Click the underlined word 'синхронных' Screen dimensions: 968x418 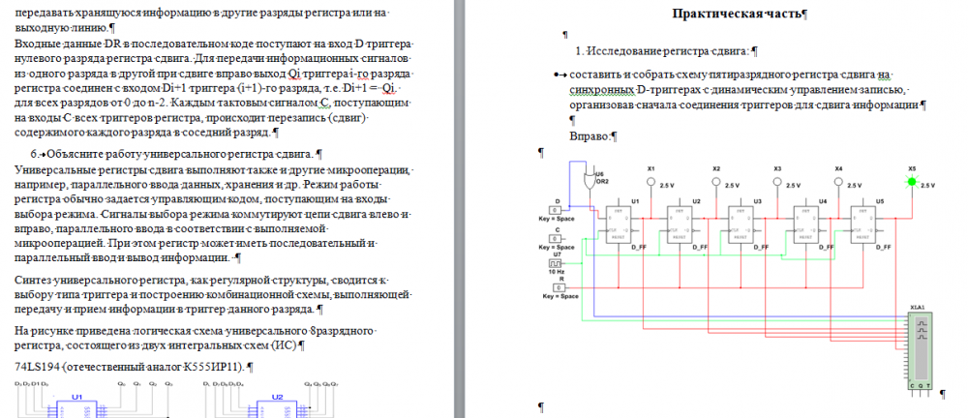click(x=600, y=90)
